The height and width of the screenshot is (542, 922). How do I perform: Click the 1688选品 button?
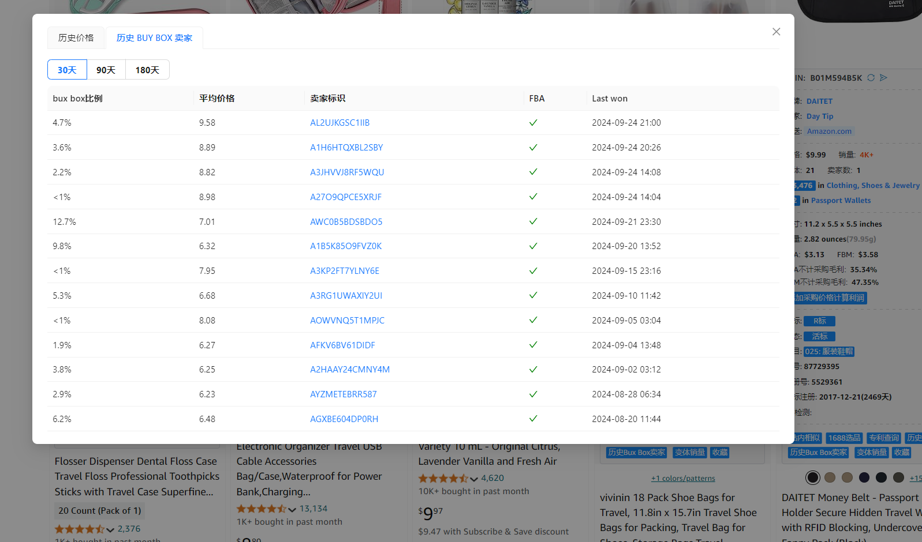[x=844, y=438]
